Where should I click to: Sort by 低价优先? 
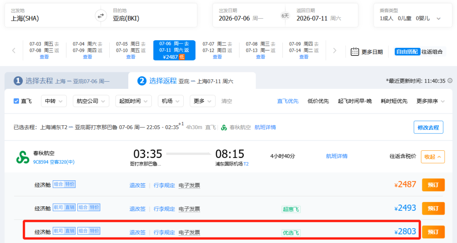pyautogui.click(x=318, y=101)
